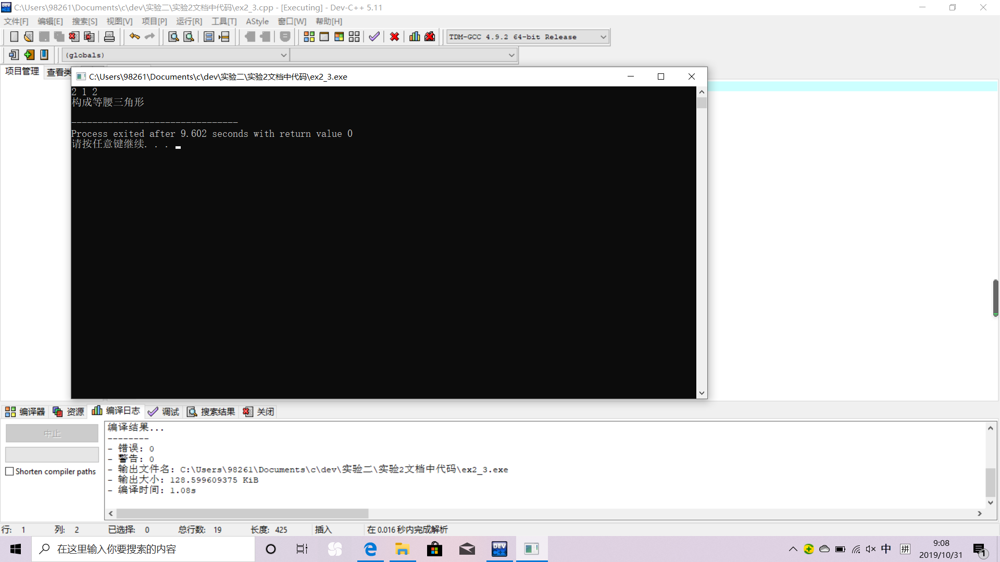
Task: Open the 运行[R] menu
Action: pyautogui.click(x=189, y=21)
